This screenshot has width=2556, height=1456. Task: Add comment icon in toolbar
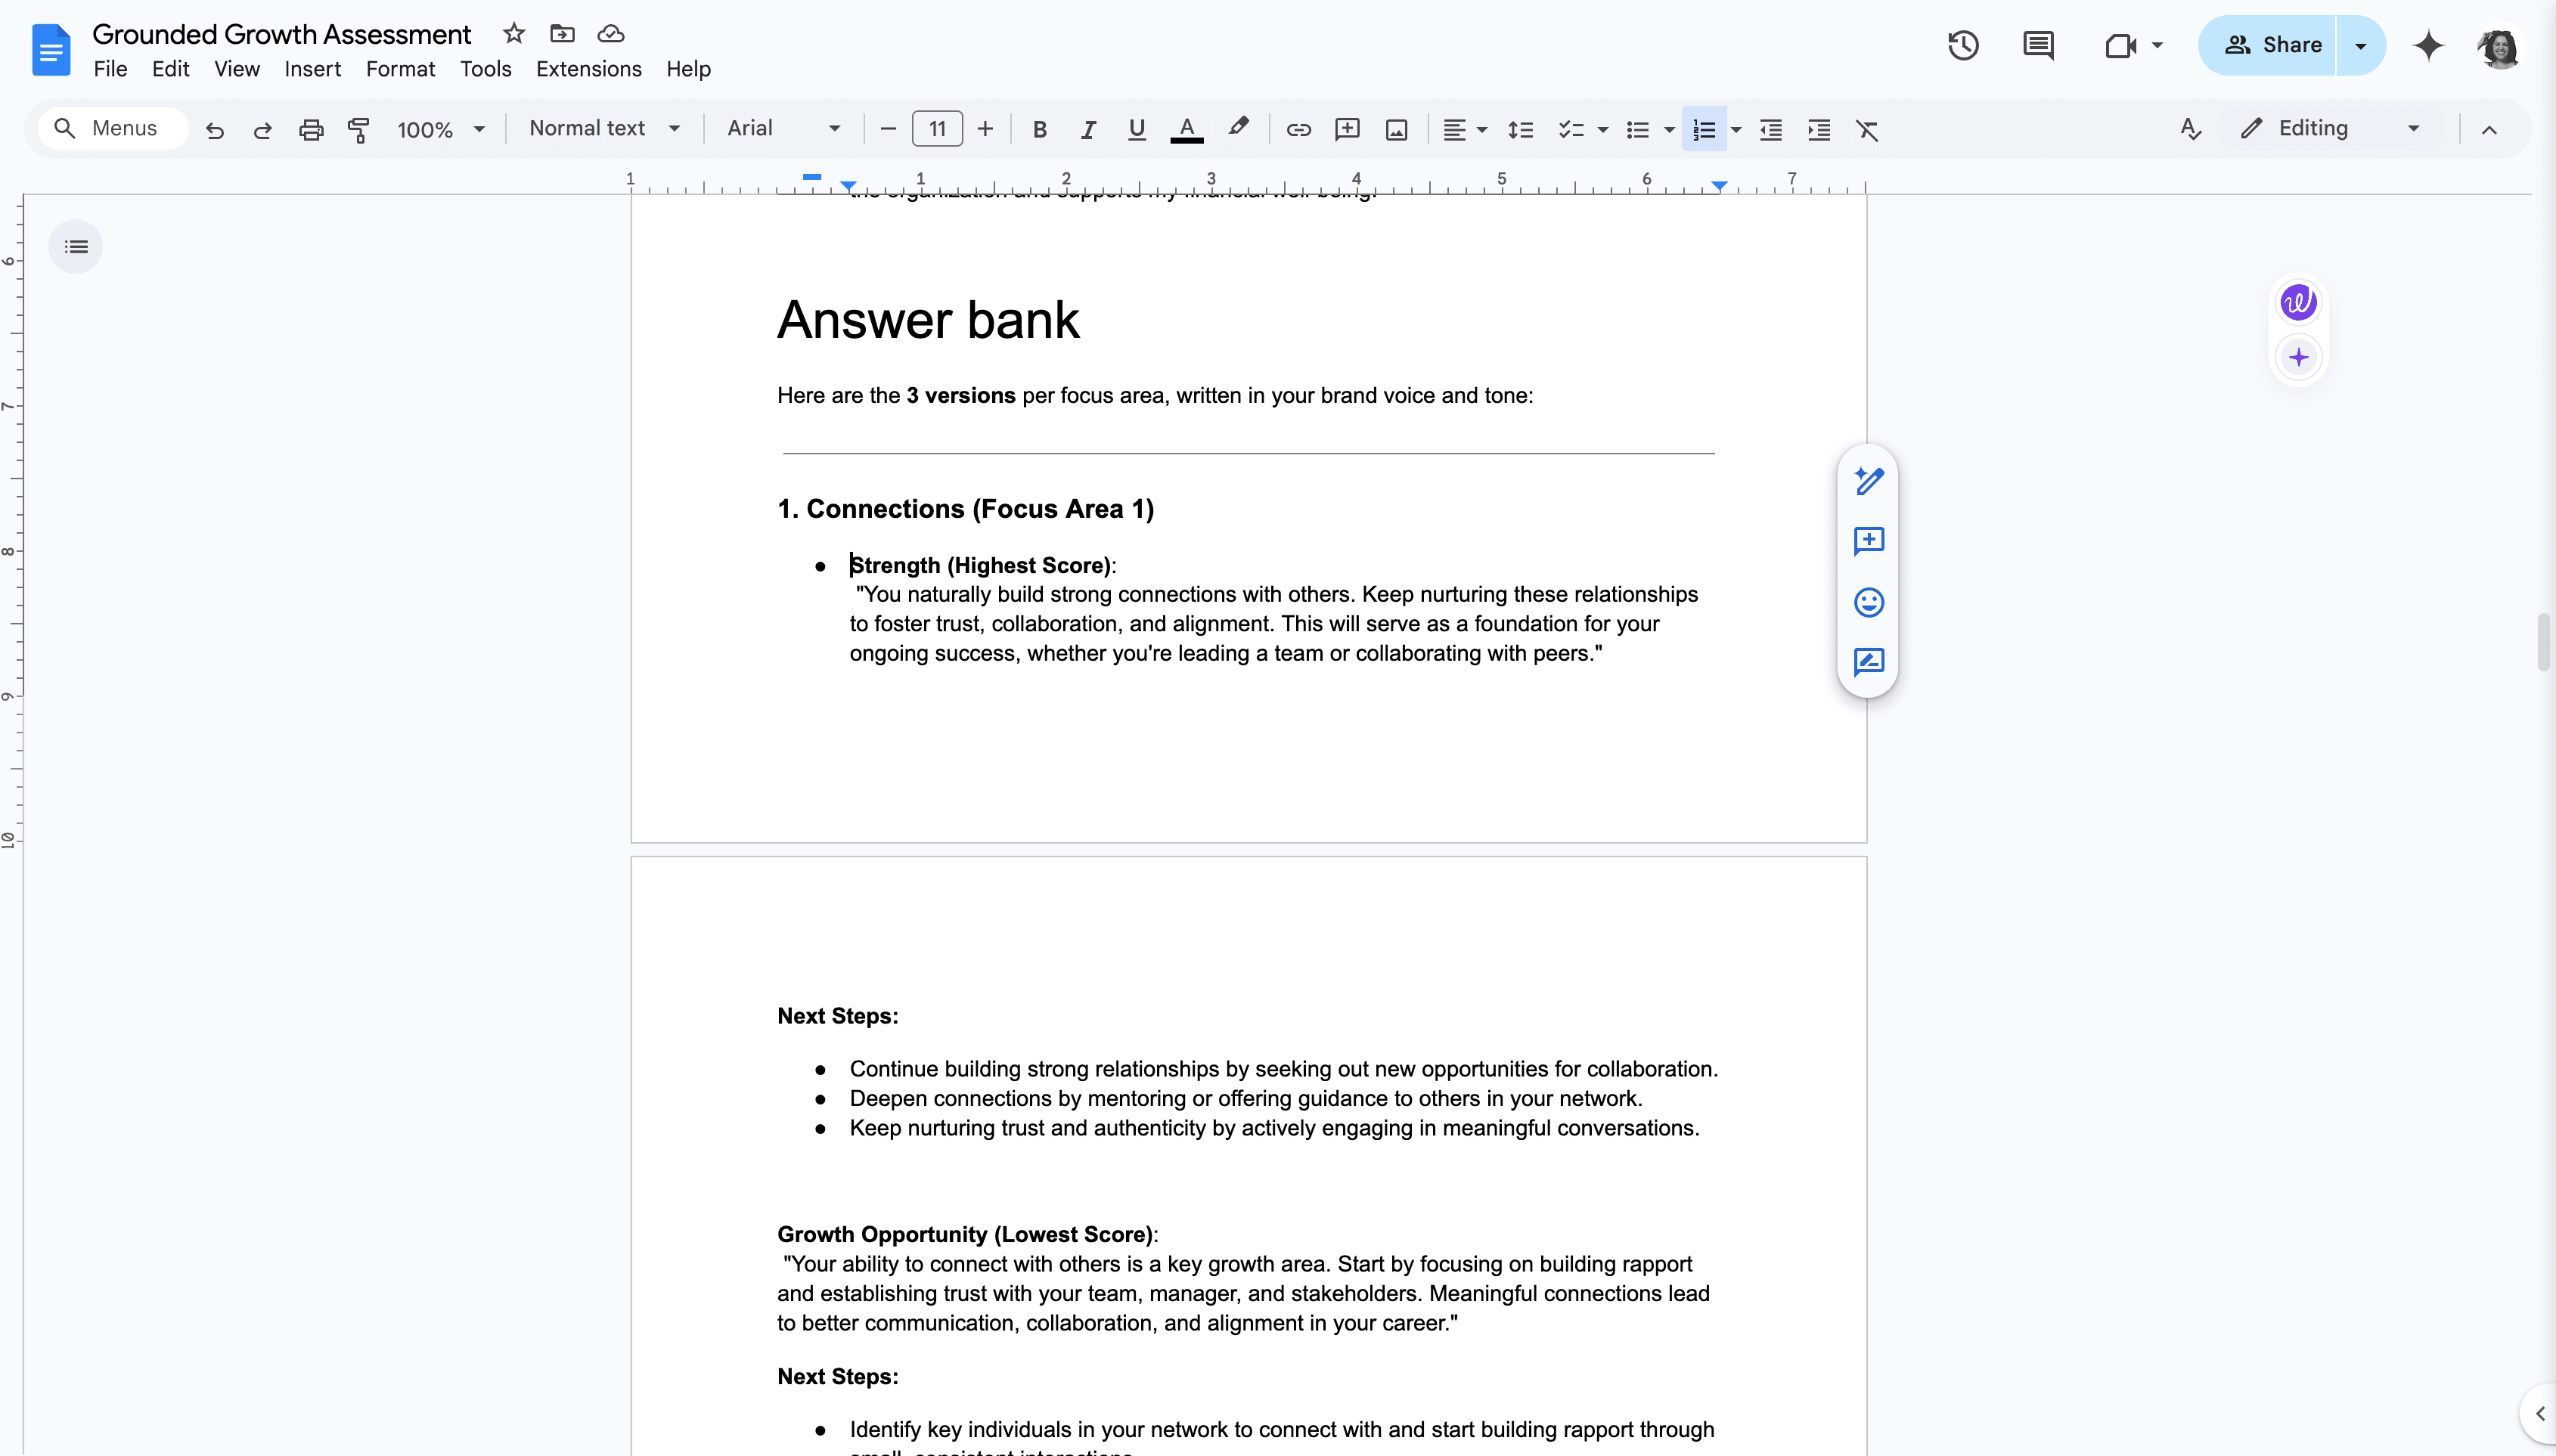point(1347,130)
